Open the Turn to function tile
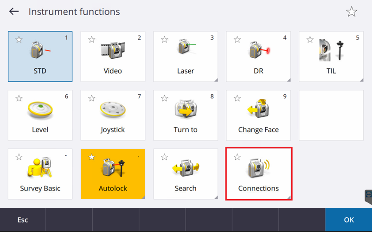Screen dimensions: 372x232 pyautogui.click(x=186, y=115)
